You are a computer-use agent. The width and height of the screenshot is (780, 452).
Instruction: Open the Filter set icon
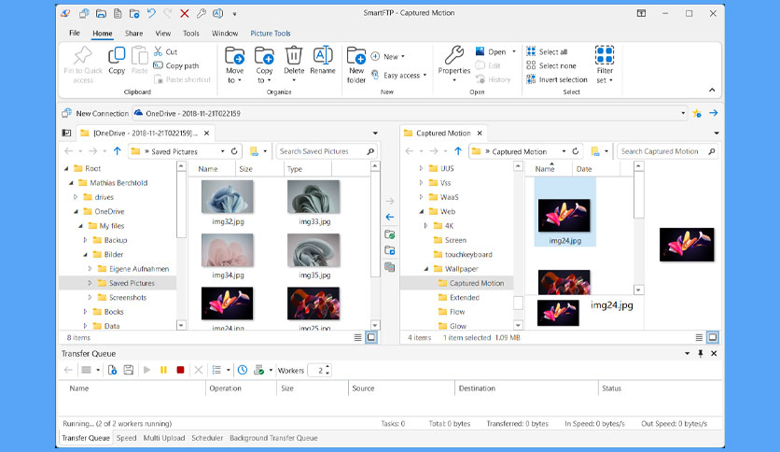pos(605,55)
